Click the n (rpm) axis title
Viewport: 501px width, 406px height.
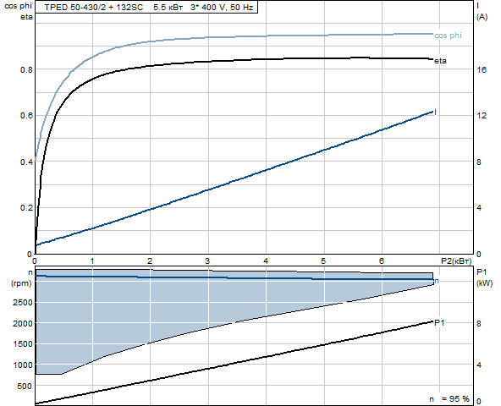pos(21,278)
